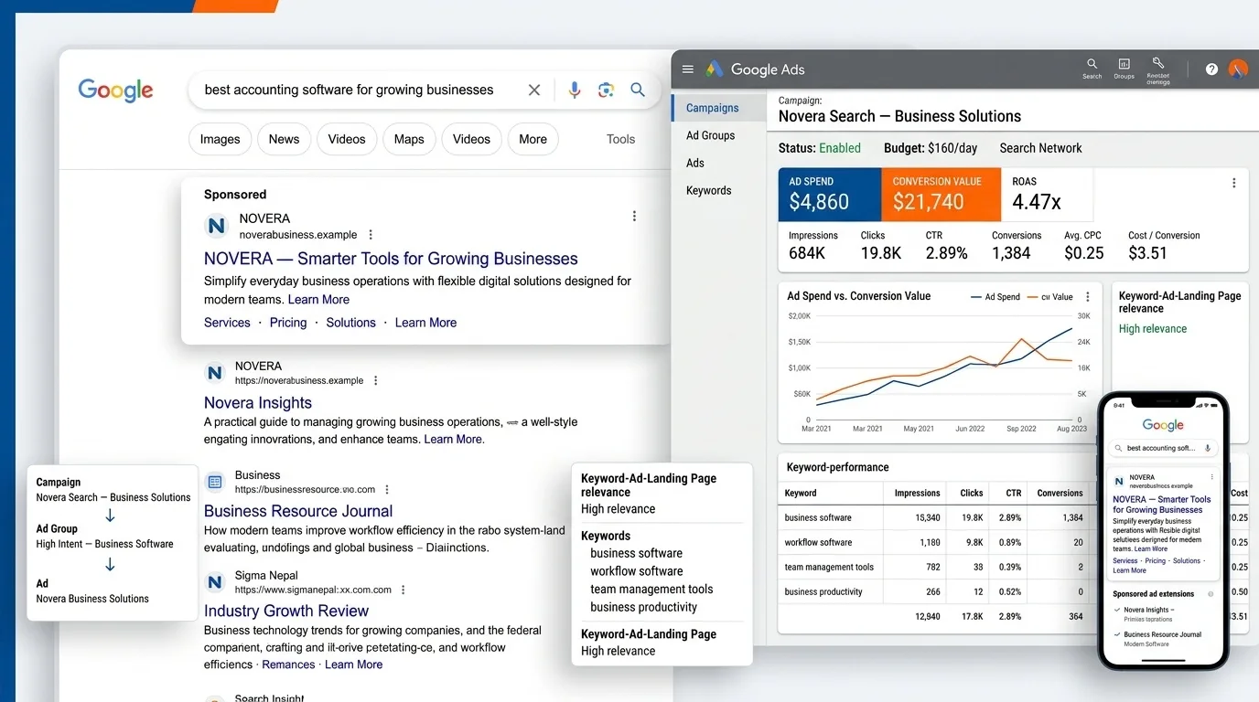Select the Images search filter
This screenshot has width=1259, height=702.
tap(220, 139)
